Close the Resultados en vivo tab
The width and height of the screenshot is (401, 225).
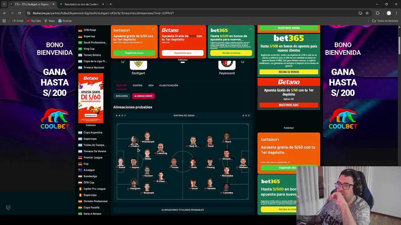[103, 4]
